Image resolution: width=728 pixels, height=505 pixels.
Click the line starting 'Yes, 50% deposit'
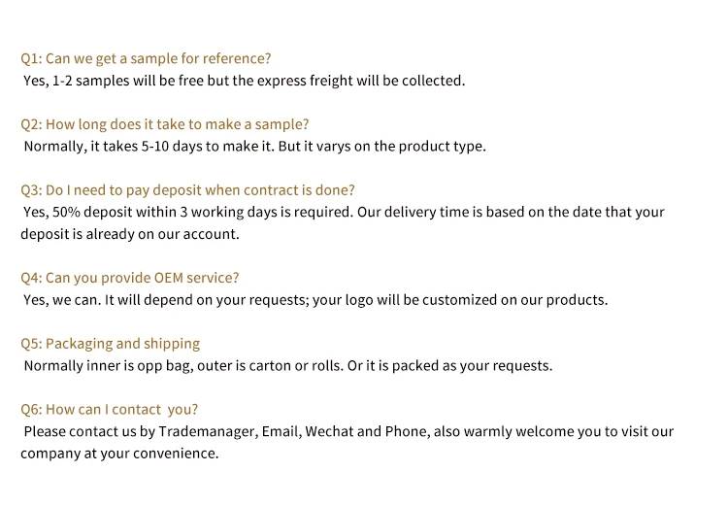click(344, 212)
